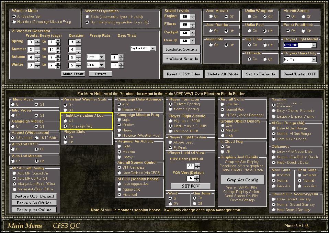The width and height of the screenshot is (329, 233).
Task: Select Hi Res aircraft skins option
Action: (x=223, y=115)
